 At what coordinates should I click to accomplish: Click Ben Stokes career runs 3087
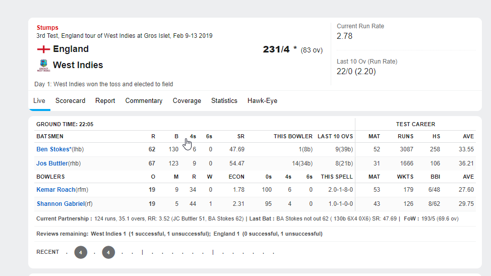(x=406, y=149)
